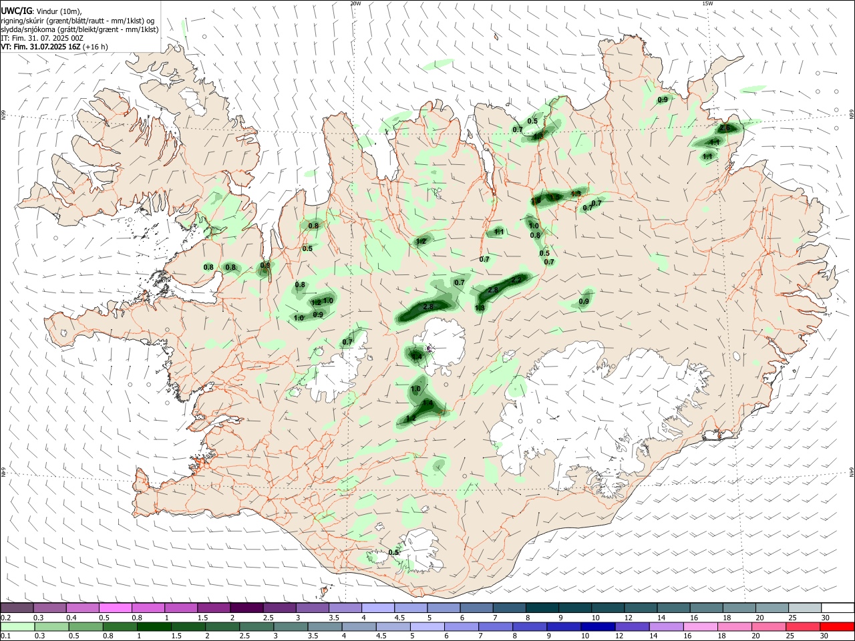The image size is (855, 641).
Task: Select the bright red 30 swatch in the rain legend
Action: [836, 626]
